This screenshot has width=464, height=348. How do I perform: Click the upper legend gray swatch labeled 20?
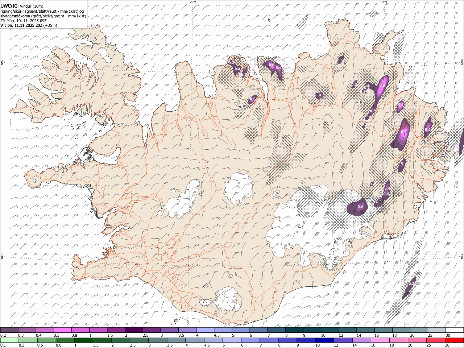point(418,330)
